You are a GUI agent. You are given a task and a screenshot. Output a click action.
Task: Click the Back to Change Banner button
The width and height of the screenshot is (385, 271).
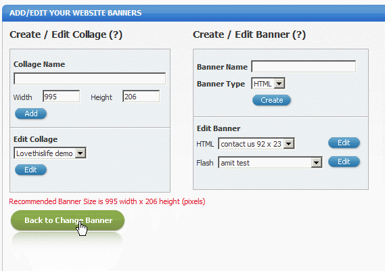(68, 220)
